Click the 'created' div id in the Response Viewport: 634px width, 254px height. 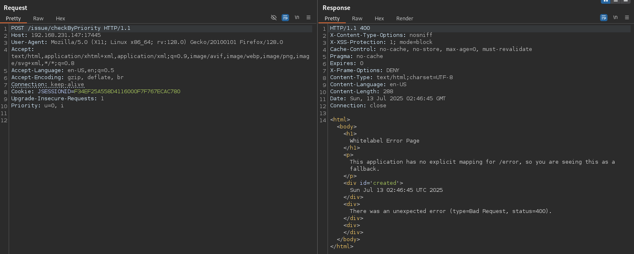385,183
